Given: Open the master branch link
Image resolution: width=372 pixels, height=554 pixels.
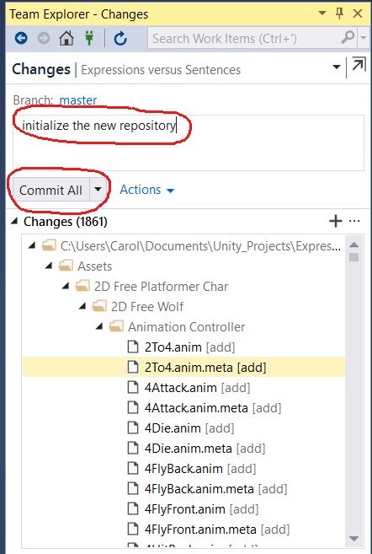Looking at the screenshot, I should pos(78,100).
